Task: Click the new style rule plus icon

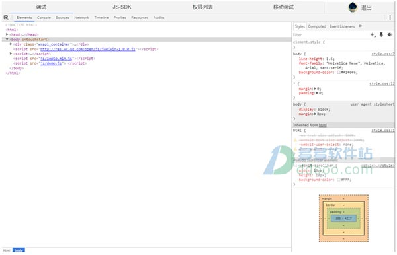Action: click(x=373, y=35)
